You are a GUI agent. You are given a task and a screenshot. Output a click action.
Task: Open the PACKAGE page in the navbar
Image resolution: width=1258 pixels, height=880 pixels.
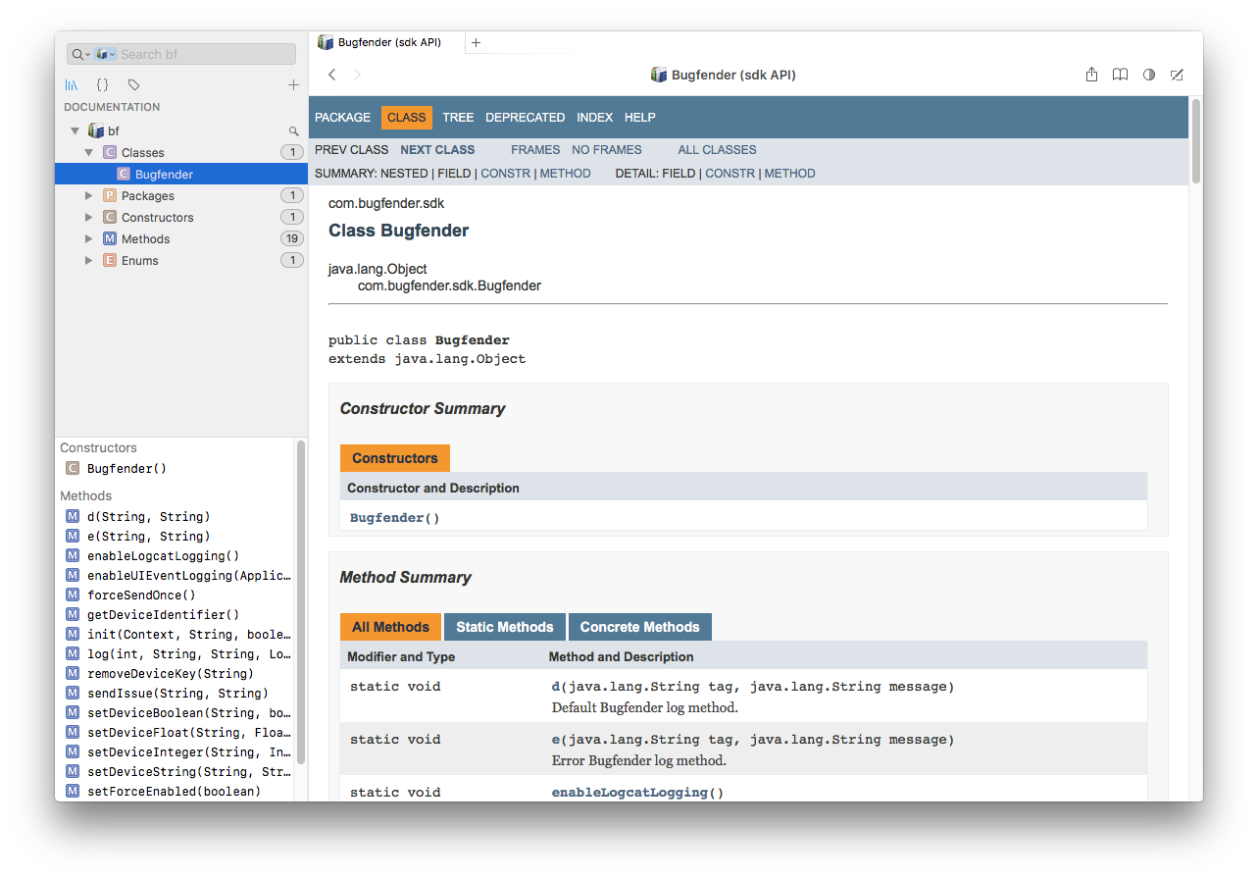(x=342, y=117)
